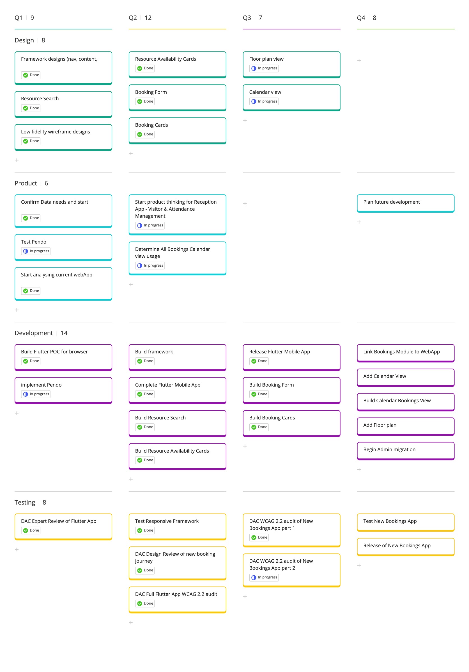
Task: Click In progress status on Test Pendo
Action: 36,251
